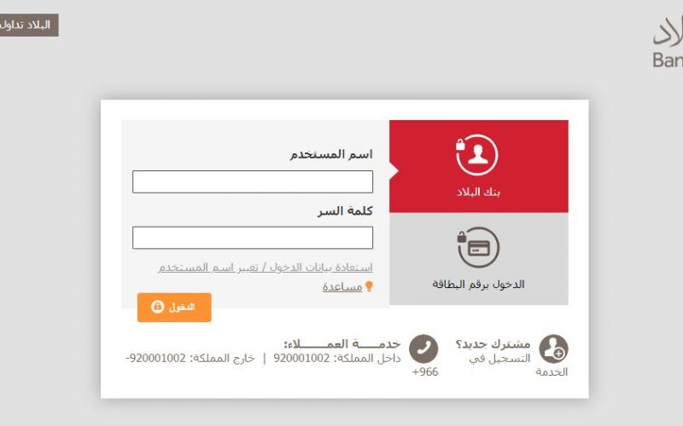The image size is (683, 426).
Task: Click the new subscriber user-plus icon
Action: 553,348
